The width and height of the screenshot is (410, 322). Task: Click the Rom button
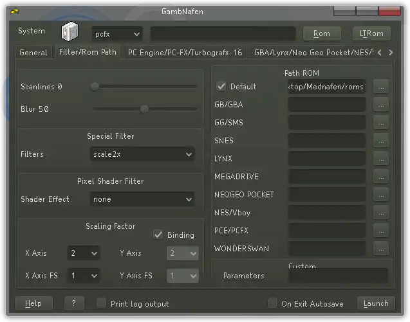point(322,33)
